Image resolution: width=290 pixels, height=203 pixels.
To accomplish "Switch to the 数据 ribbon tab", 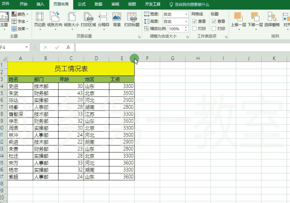I will 98,4.
